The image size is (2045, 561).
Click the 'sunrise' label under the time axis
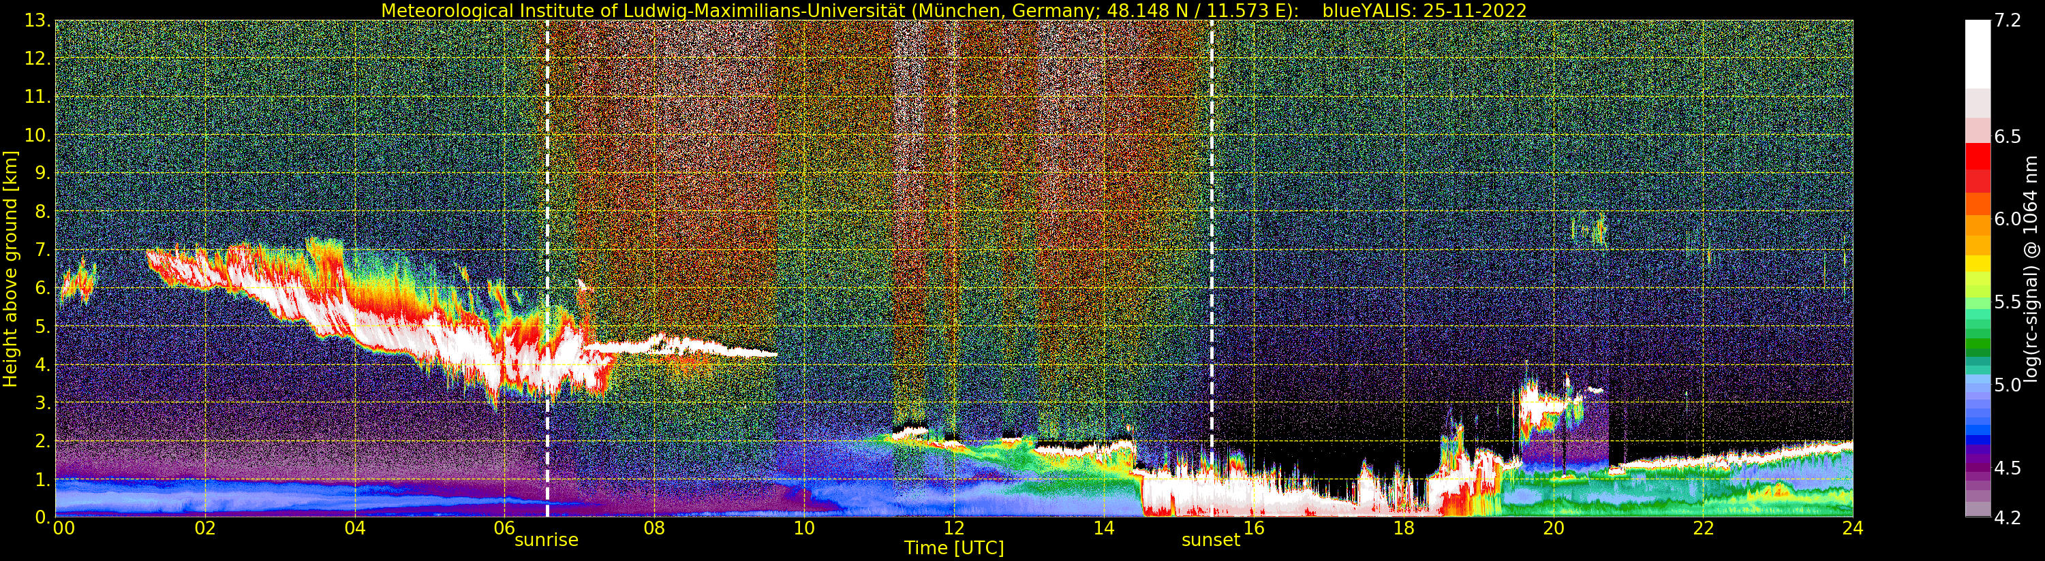547,541
